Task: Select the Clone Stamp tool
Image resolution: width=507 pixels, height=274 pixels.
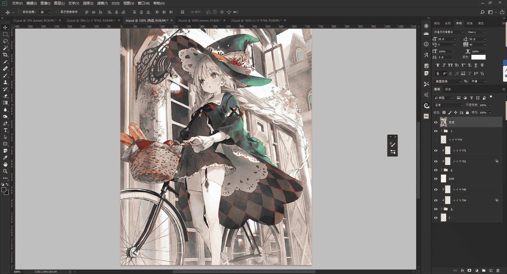Action: 5,82
